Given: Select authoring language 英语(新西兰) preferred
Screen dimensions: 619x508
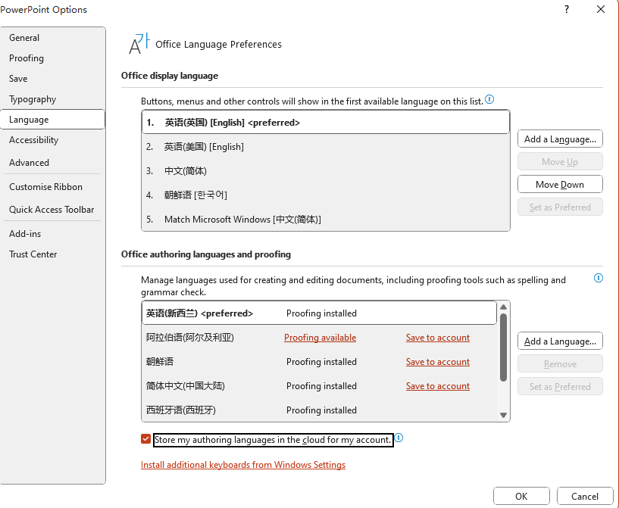Looking at the screenshot, I should coord(319,313).
